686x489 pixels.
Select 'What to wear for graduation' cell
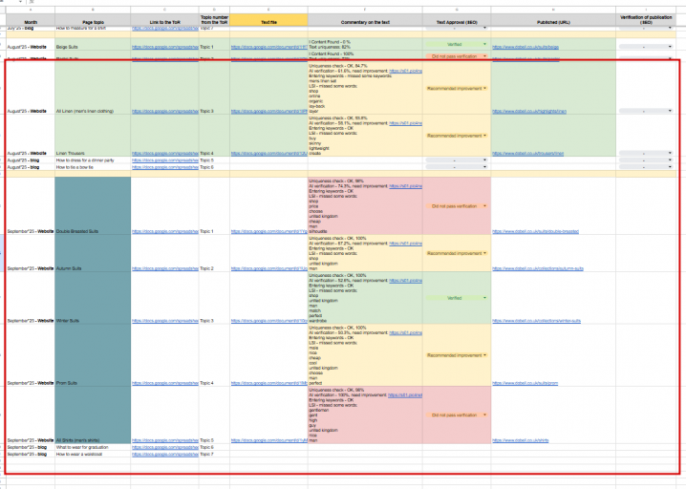(93, 447)
